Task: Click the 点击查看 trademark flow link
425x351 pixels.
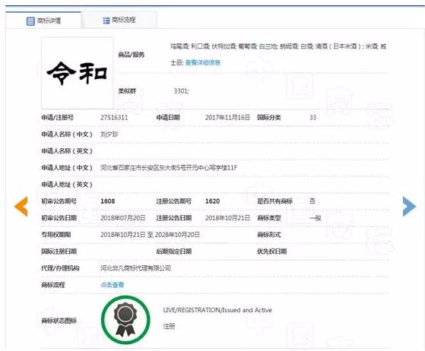Action: coord(113,285)
